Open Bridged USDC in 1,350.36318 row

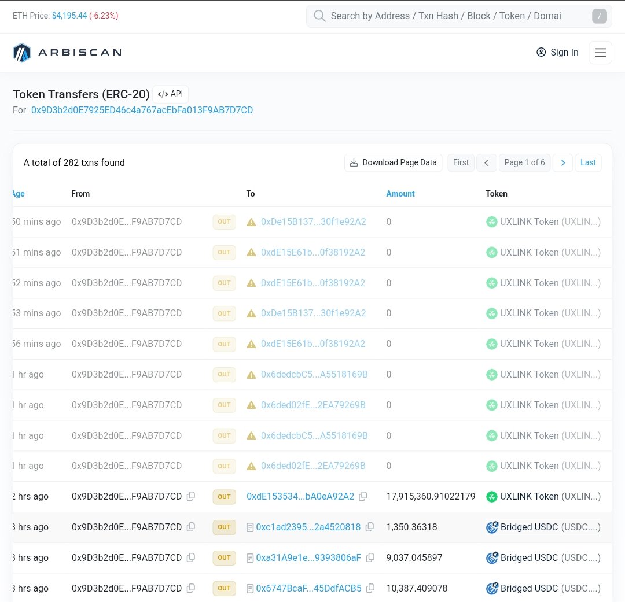tap(550, 527)
